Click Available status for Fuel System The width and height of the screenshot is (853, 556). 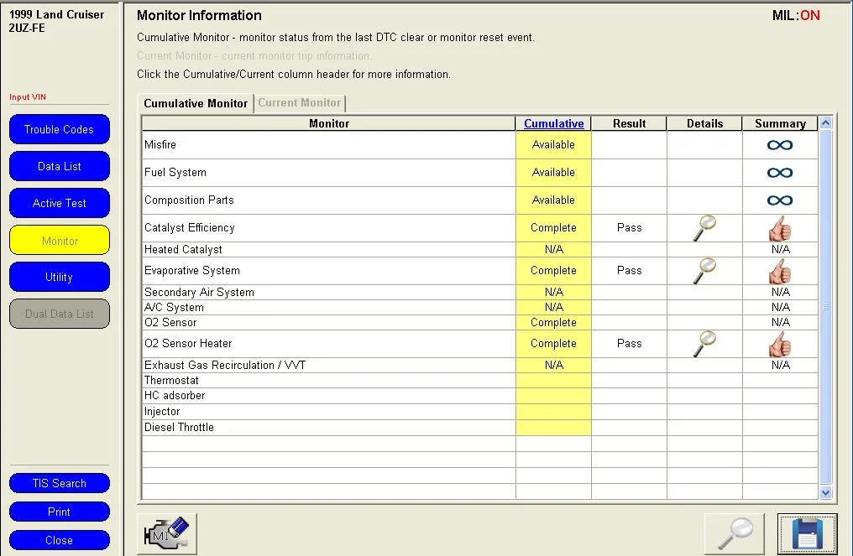point(553,173)
